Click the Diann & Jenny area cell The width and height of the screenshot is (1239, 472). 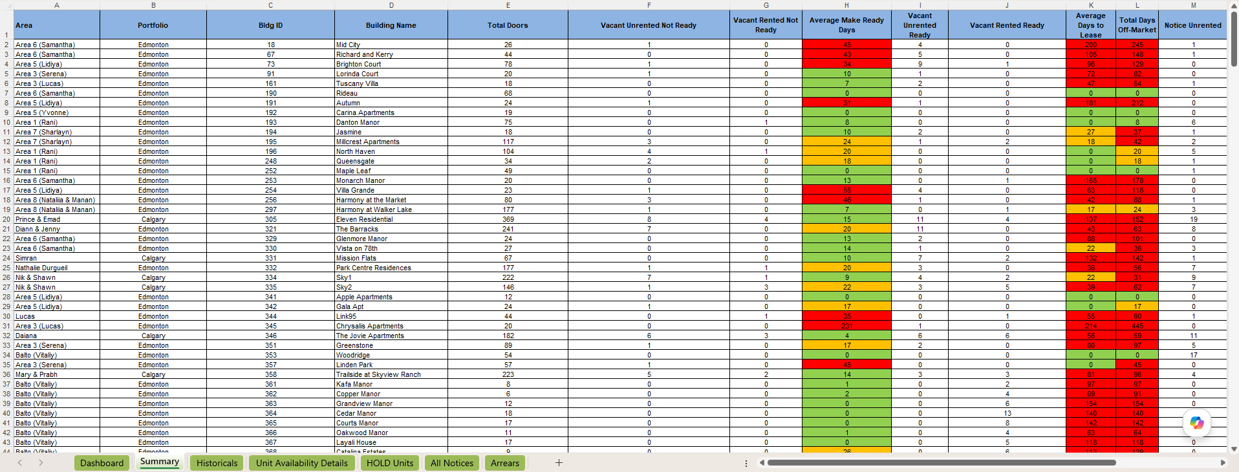point(57,229)
